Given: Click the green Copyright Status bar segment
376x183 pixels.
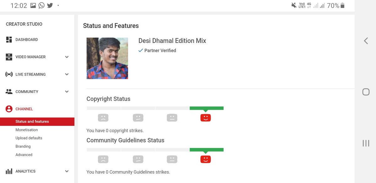Looking at the screenshot, I should click(x=206, y=108).
